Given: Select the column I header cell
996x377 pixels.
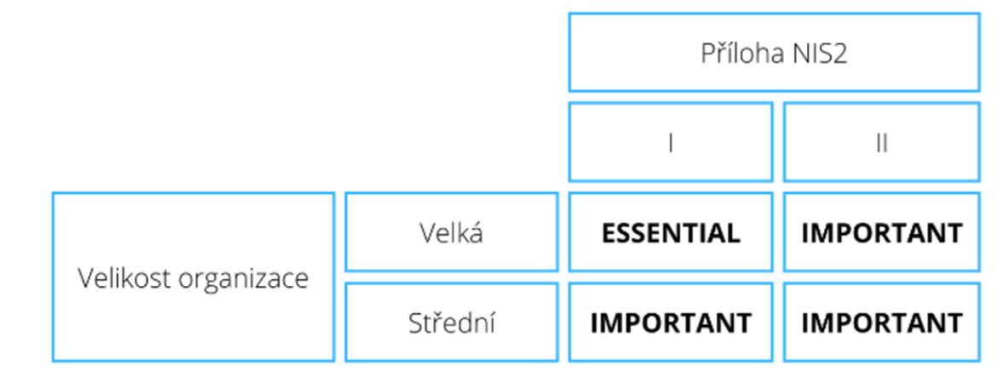Looking at the screenshot, I should (x=671, y=142).
